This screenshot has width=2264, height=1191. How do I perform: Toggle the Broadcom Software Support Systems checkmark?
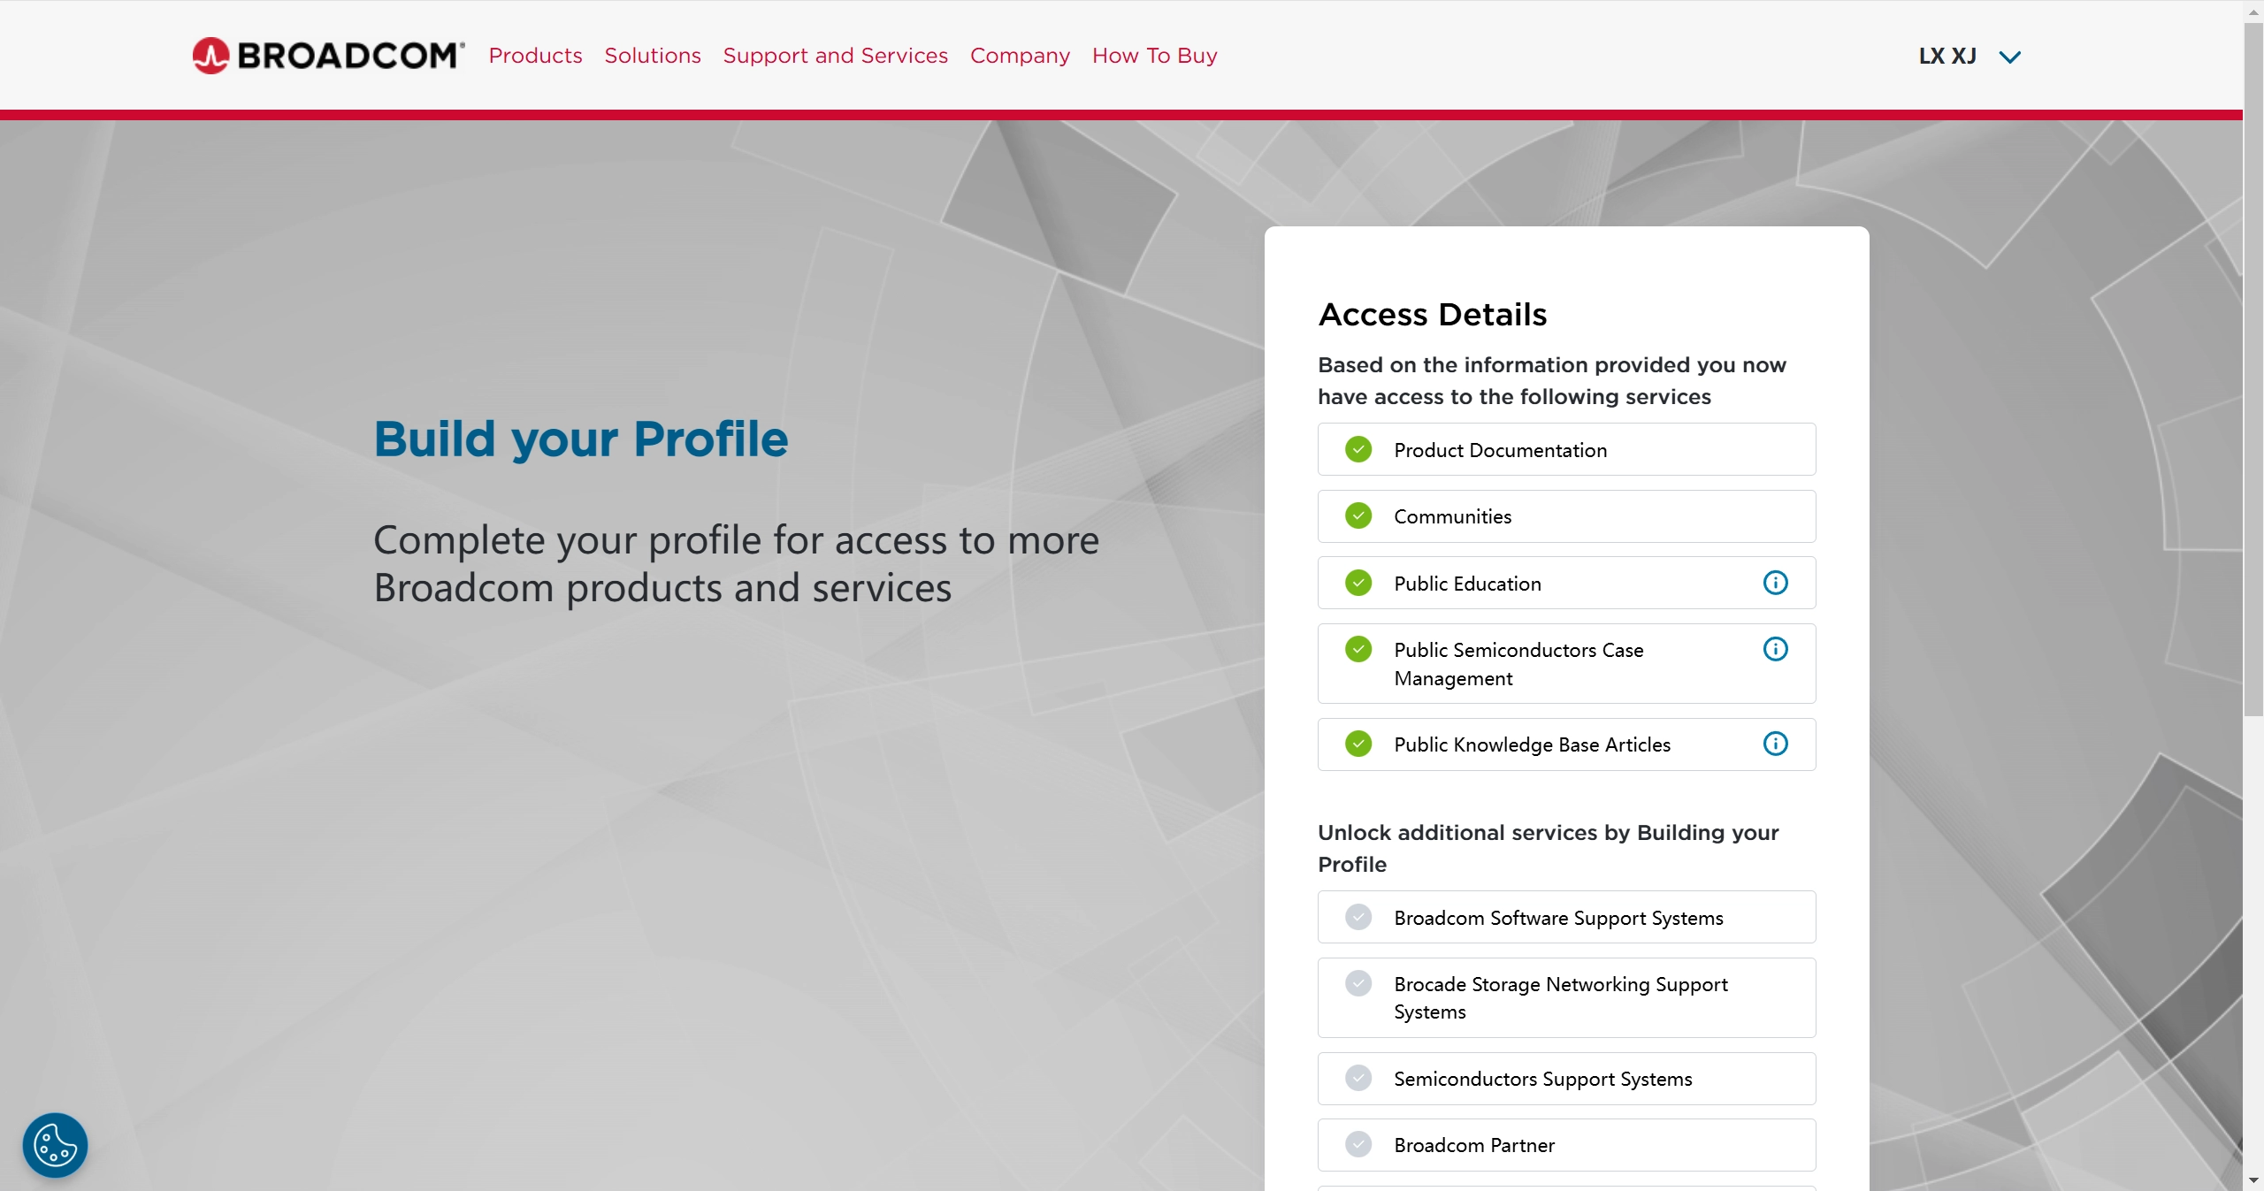[x=1358, y=917]
